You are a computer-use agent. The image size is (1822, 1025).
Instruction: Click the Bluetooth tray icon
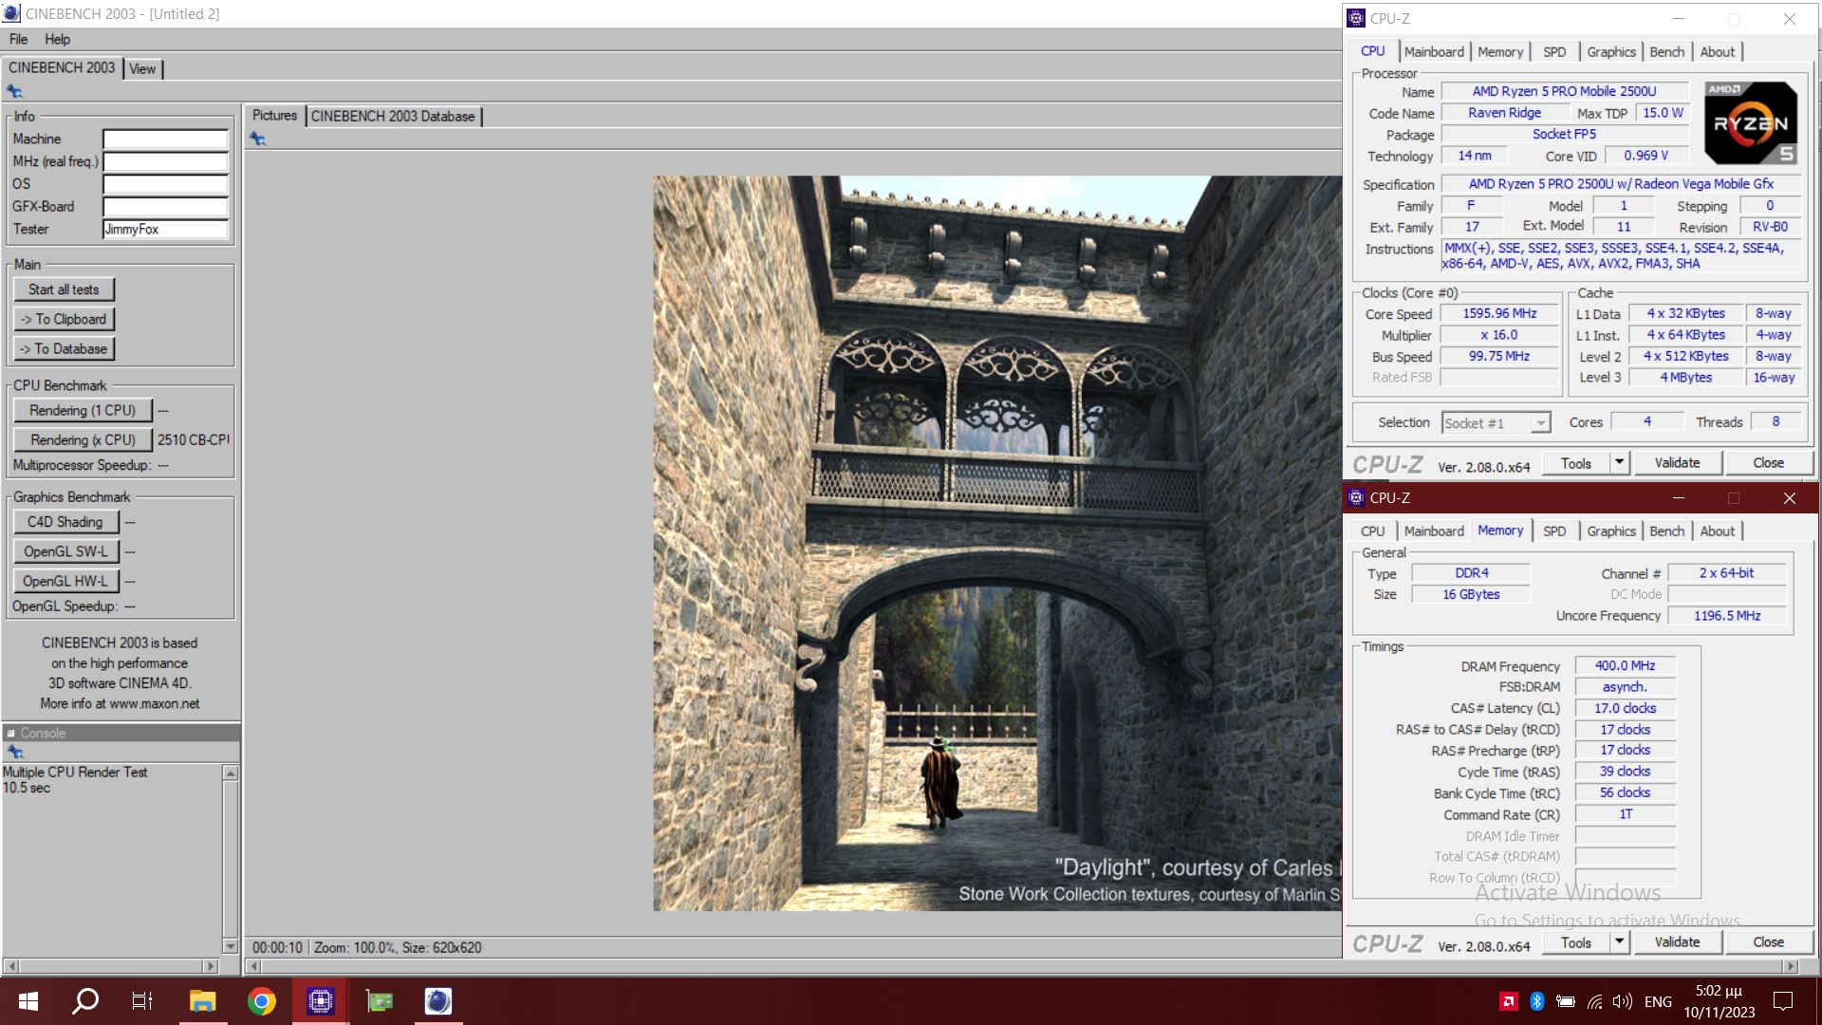[1537, 1001]
